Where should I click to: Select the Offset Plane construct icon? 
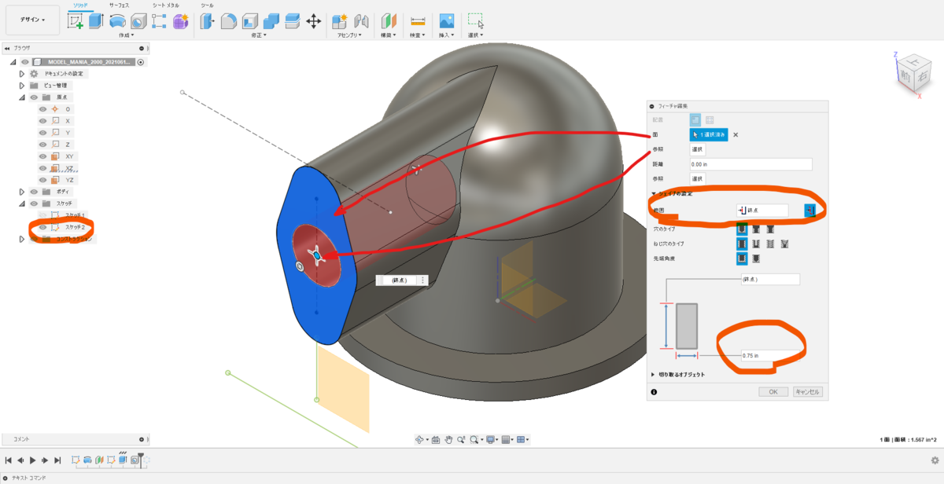(x=389, y=21)
